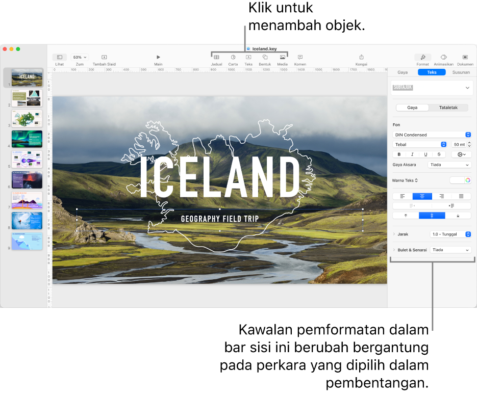
Task: Click the Iceland.key document title
Action: tap(264, 48)
